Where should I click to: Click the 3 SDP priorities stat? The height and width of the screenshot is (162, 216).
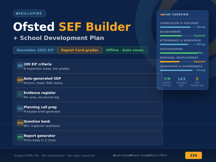[197, 81]
